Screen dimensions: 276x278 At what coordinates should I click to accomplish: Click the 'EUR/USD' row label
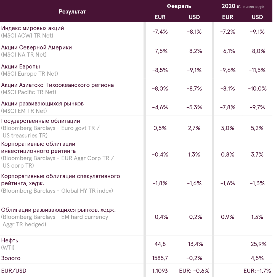coord(14,271)
